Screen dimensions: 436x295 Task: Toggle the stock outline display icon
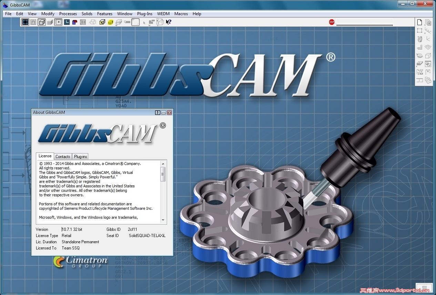[x=25, y=22]
